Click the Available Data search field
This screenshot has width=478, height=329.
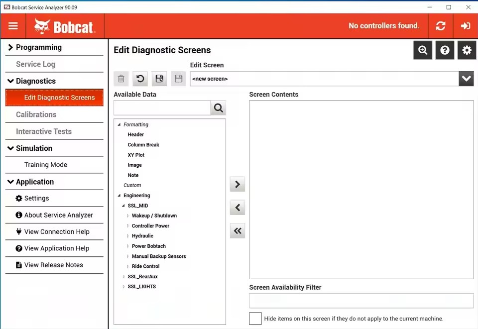162,108
